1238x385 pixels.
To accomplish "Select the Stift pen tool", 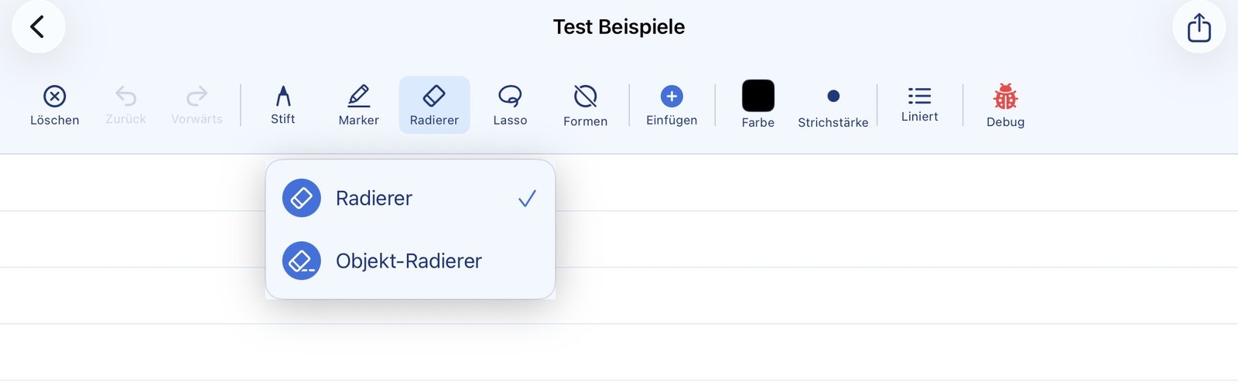I will [x=283, y=104].
